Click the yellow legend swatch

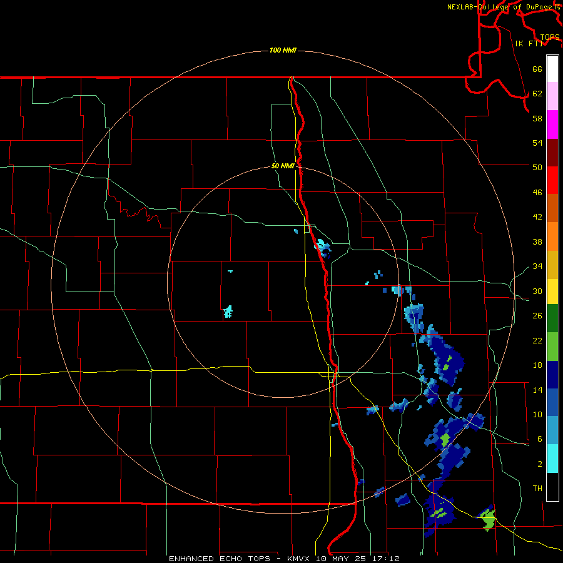coord(552,292)
